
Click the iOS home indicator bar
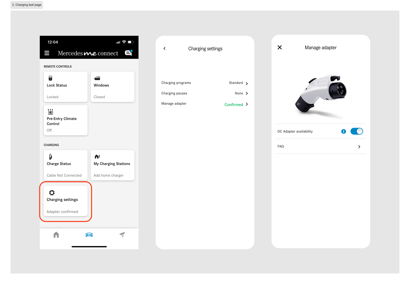click(89, 247)
